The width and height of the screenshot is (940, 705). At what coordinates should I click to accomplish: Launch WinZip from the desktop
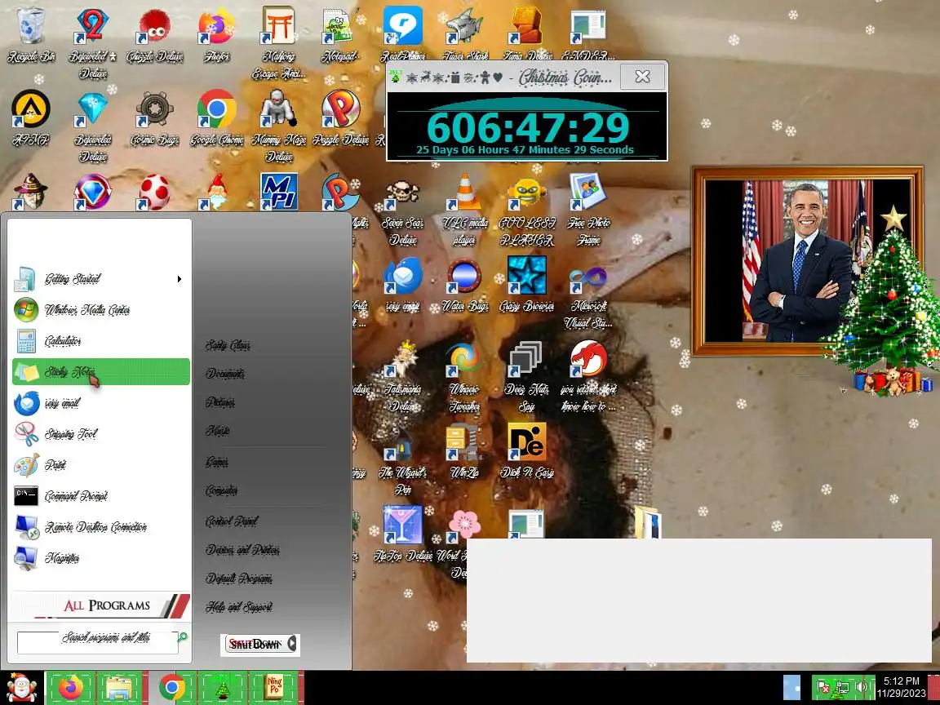click(464, 450)
